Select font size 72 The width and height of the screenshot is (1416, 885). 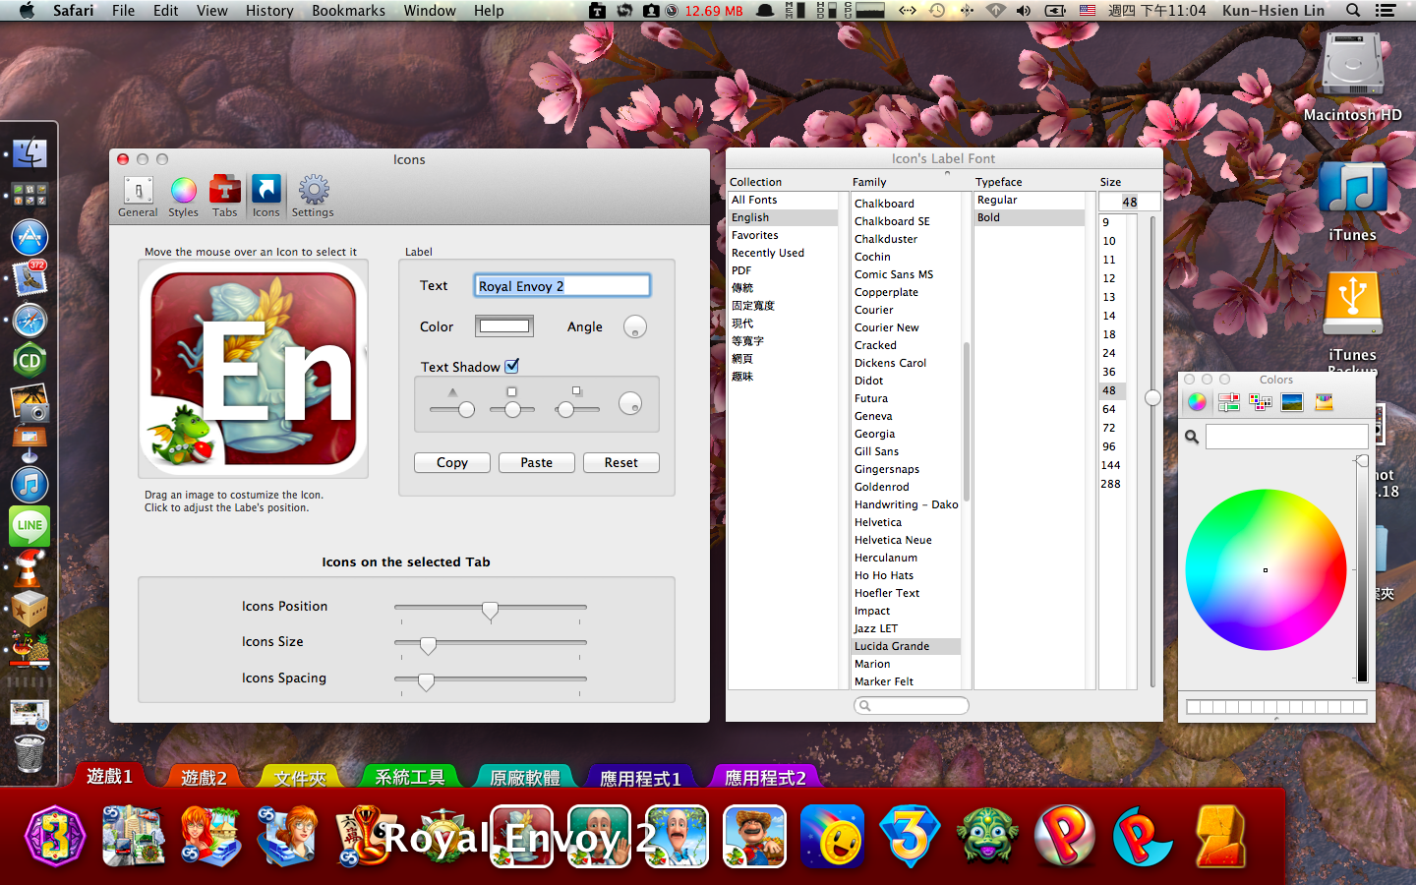click(1112, 428)
